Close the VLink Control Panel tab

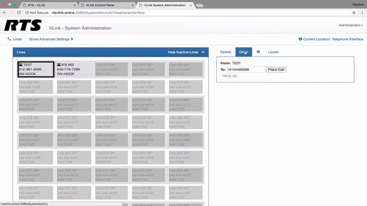pos(132,5)
